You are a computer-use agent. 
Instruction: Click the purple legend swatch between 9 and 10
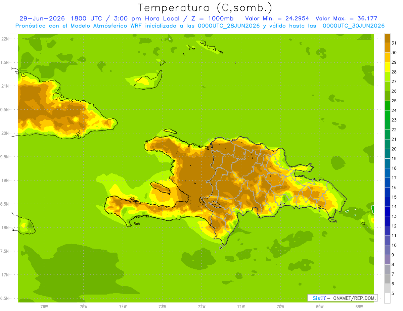click(x=387, y=250)
